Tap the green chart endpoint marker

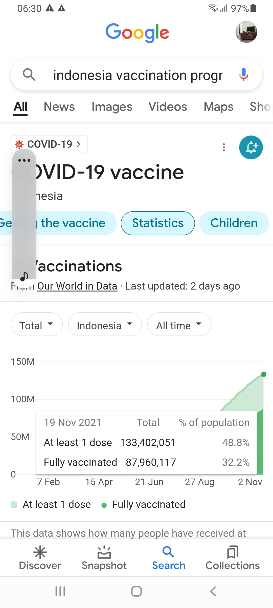pyautogui.click(x=264, y=374)
